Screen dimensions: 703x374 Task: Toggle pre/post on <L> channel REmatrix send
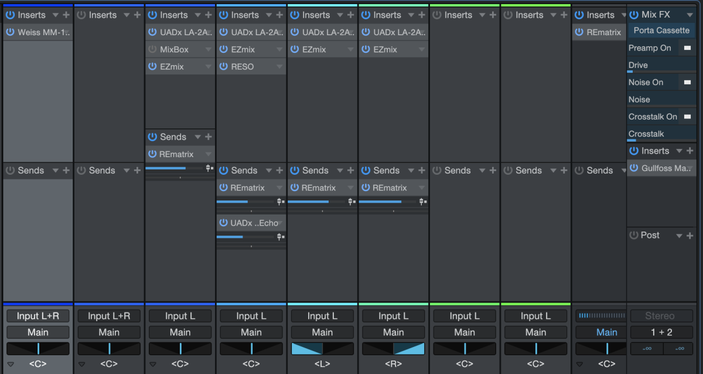351,202
